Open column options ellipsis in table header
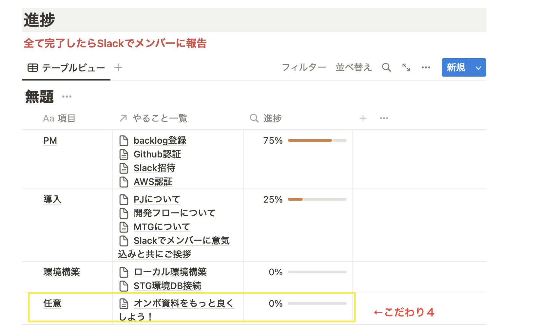 [x=384, y=118]
